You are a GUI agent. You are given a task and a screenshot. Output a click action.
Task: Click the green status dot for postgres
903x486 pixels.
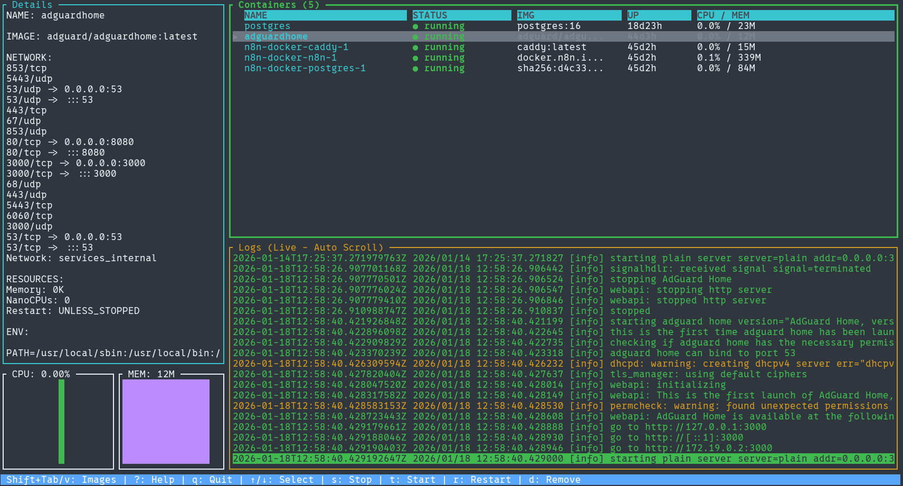pos(415,26)
